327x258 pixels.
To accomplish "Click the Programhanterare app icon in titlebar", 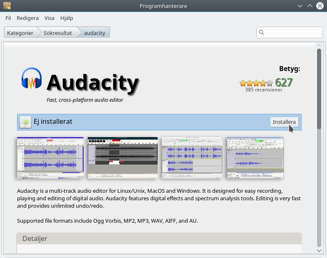I will (x=7, y=6).
